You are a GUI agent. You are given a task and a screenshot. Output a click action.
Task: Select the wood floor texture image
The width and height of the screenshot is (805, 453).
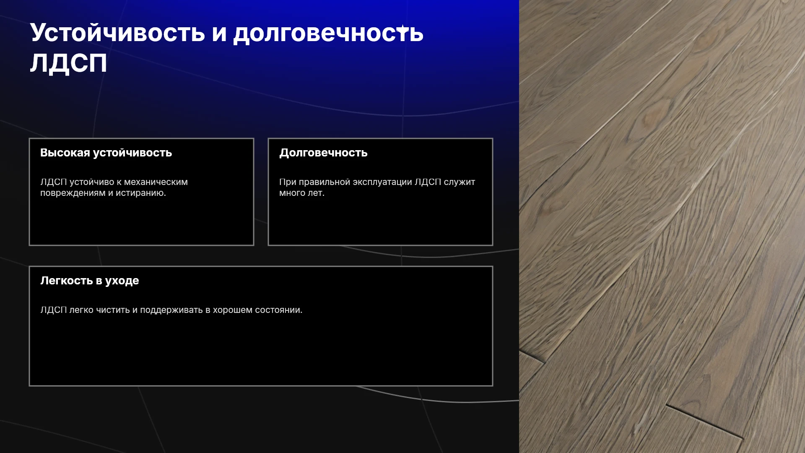click(662, 226)
